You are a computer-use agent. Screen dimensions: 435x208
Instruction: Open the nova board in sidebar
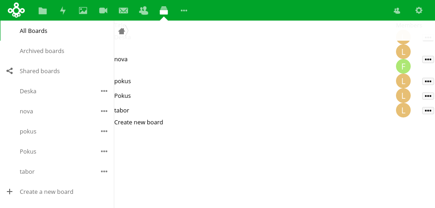[26, 112]
